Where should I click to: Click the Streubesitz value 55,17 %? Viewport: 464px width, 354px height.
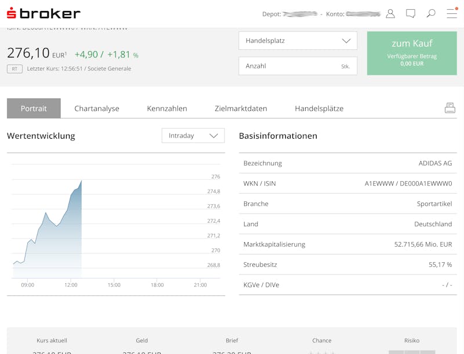pyautogui.click(x=440, y=265)
